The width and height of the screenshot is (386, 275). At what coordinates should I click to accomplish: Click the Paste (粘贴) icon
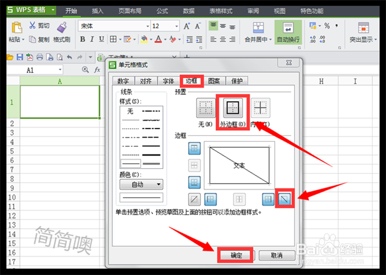point(17,28)
